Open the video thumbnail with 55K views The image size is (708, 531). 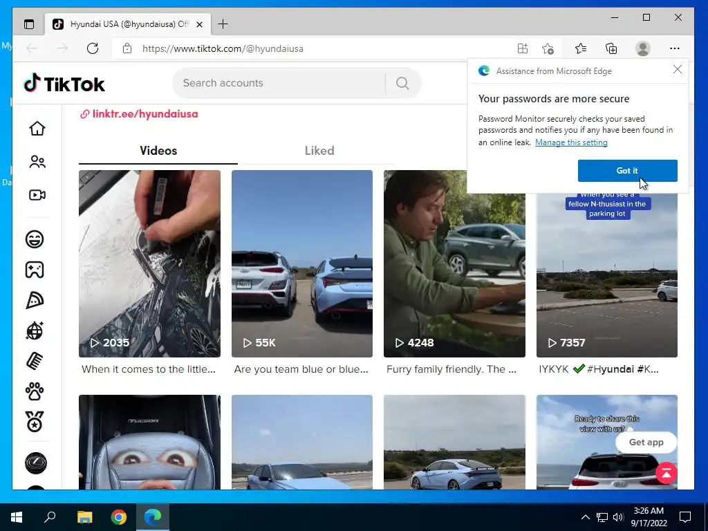(x=302, y=263)
